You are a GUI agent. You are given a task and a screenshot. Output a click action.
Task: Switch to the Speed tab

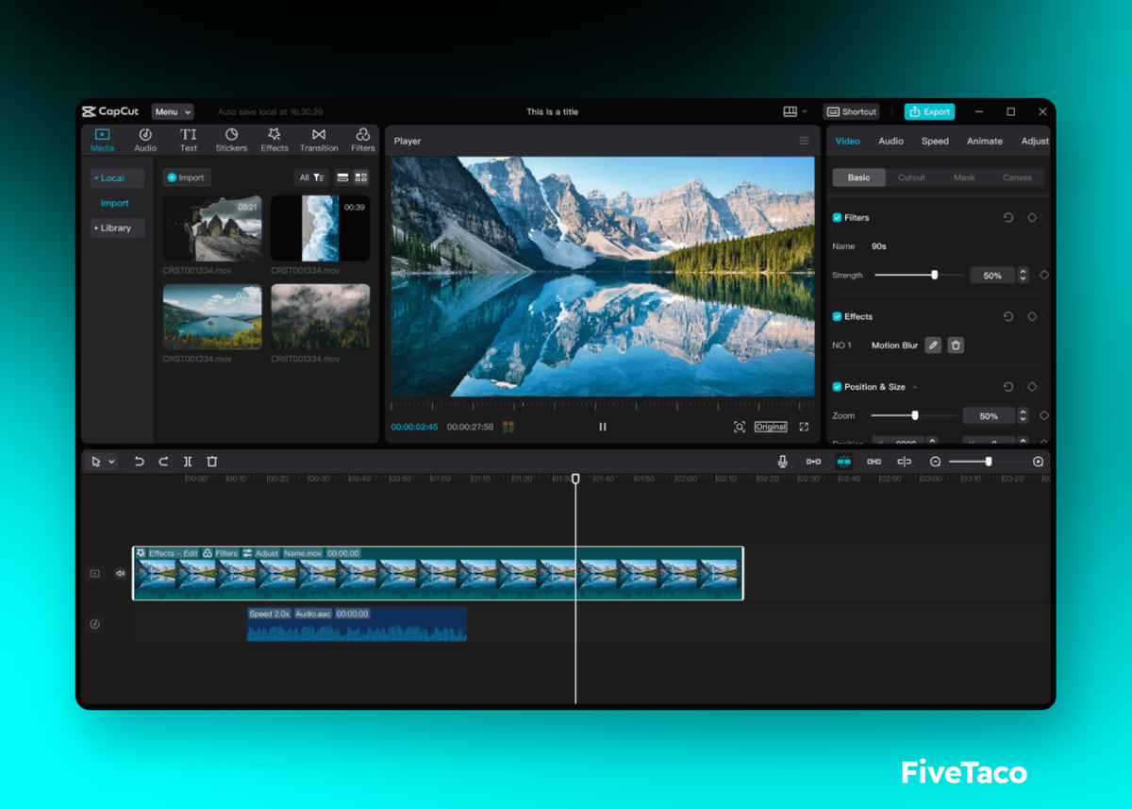[x=935, y=141]
